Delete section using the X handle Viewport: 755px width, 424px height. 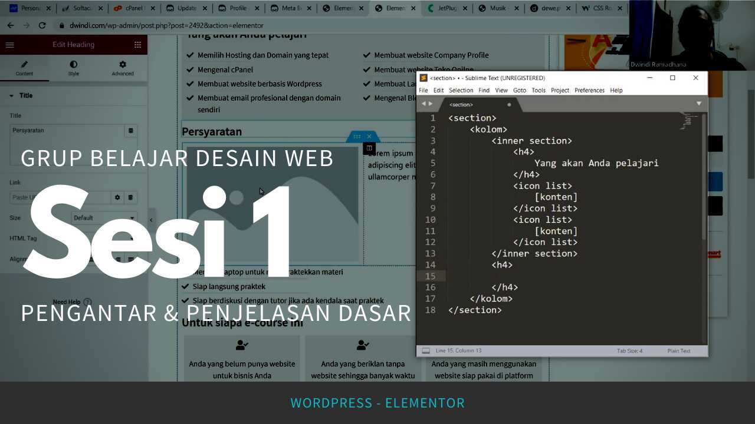point(369,137)
